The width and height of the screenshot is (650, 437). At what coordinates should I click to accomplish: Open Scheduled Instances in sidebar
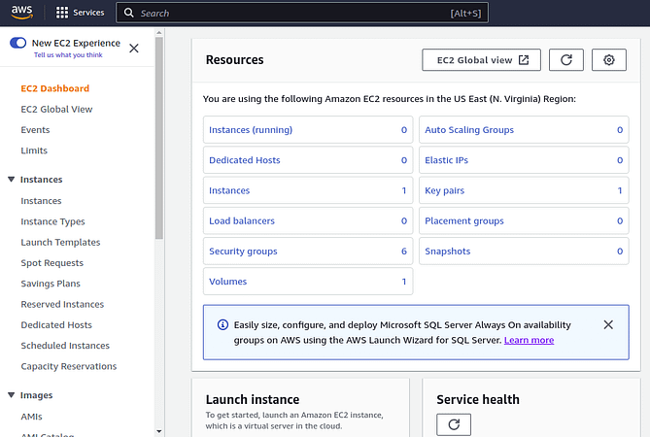65,346
